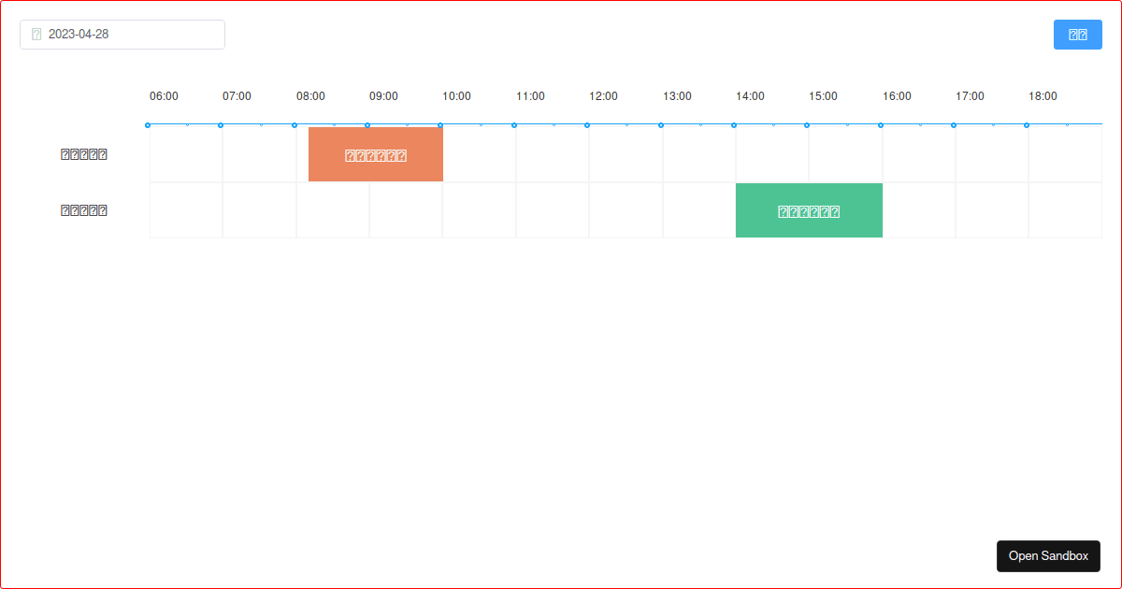The width and height of the screenshot is (1122, 589).
Task: Click the 16:00 hour heading
Action: 897,96
